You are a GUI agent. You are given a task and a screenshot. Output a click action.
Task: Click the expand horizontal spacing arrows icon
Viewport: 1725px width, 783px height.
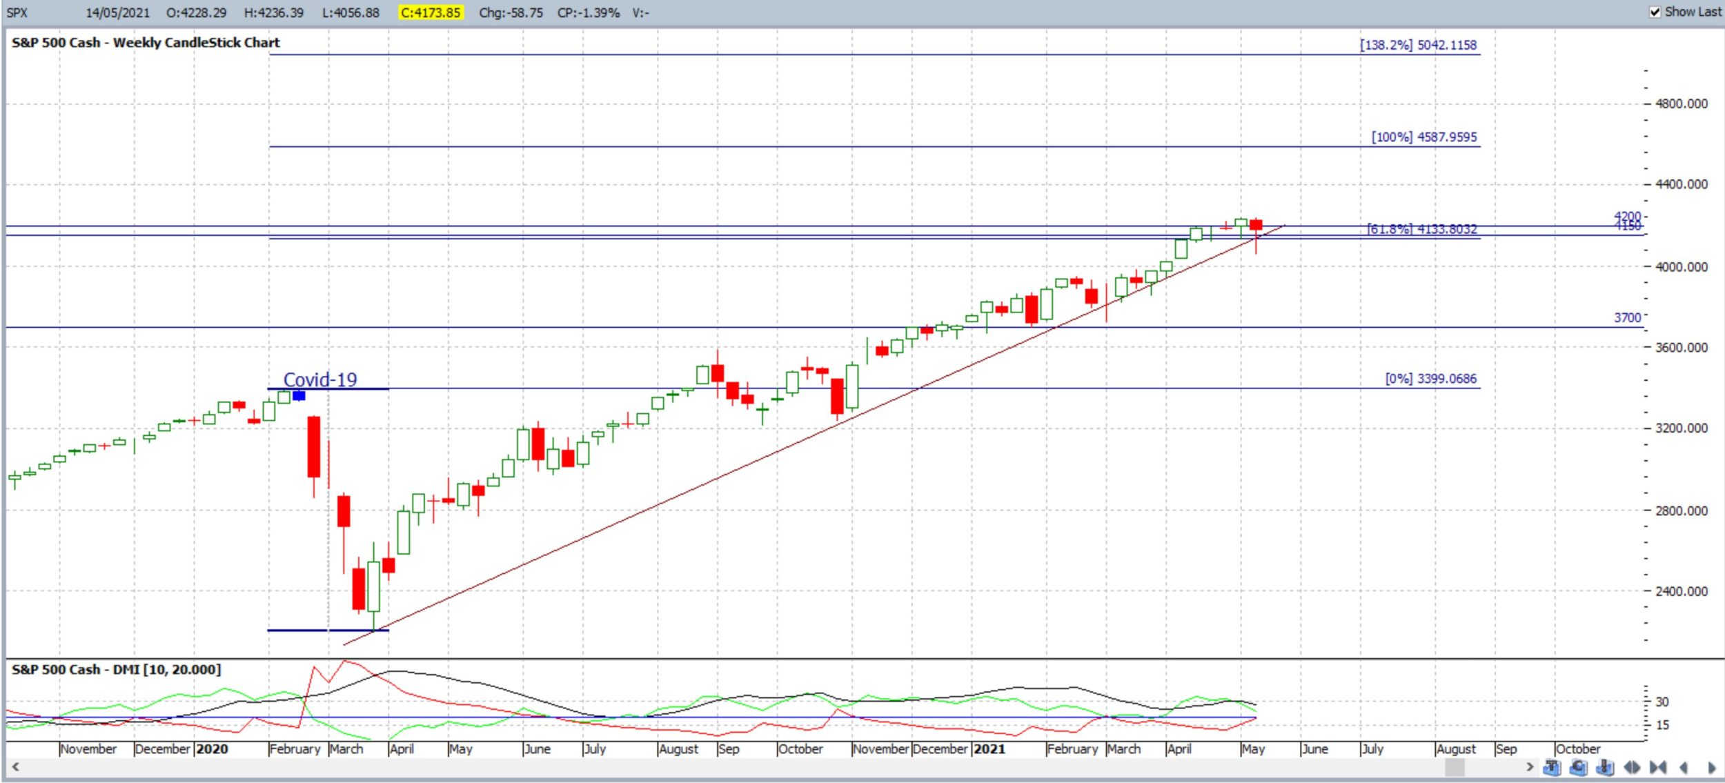(1632, 767)
